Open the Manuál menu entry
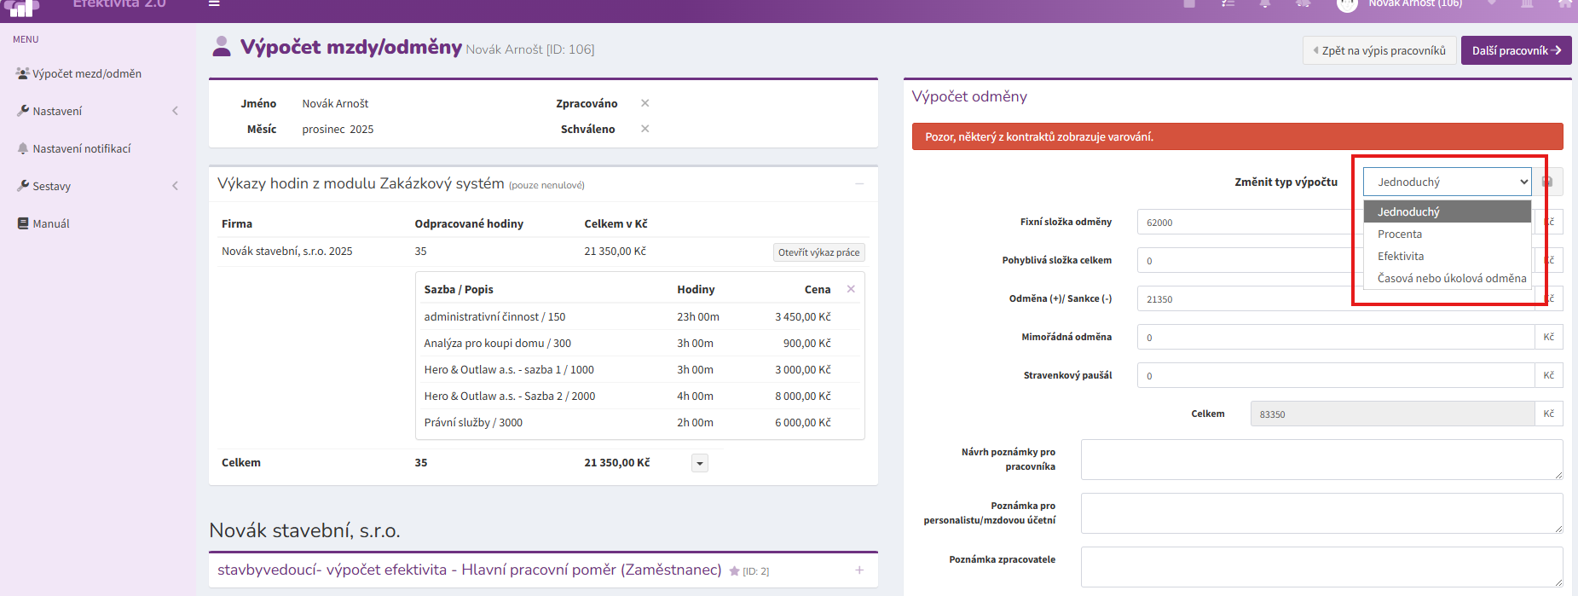The image size is (1578, 596). [51, 223]
